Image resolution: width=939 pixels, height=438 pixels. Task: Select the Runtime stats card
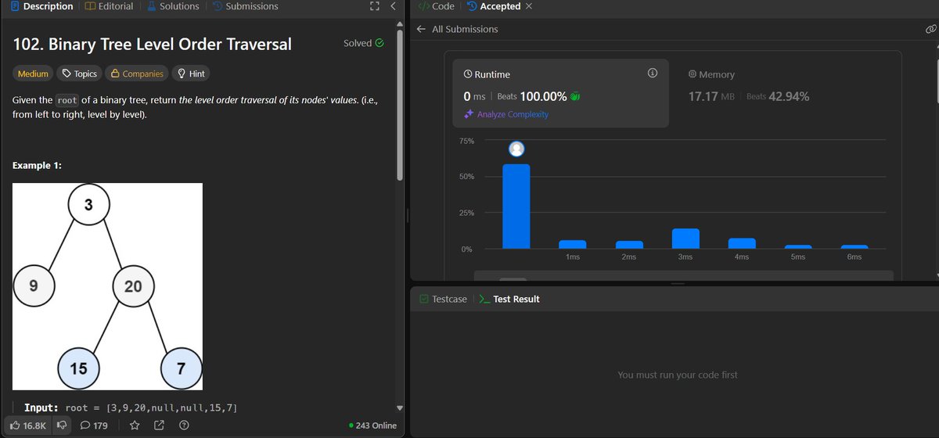[x=561, y=93]
